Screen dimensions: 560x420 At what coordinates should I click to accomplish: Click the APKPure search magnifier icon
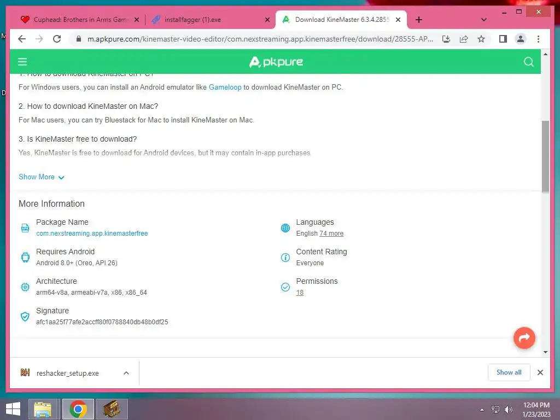[529, 62]
